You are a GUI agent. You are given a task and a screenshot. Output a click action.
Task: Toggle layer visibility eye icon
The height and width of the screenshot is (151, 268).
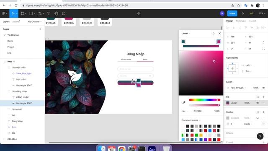coord(263,88)
